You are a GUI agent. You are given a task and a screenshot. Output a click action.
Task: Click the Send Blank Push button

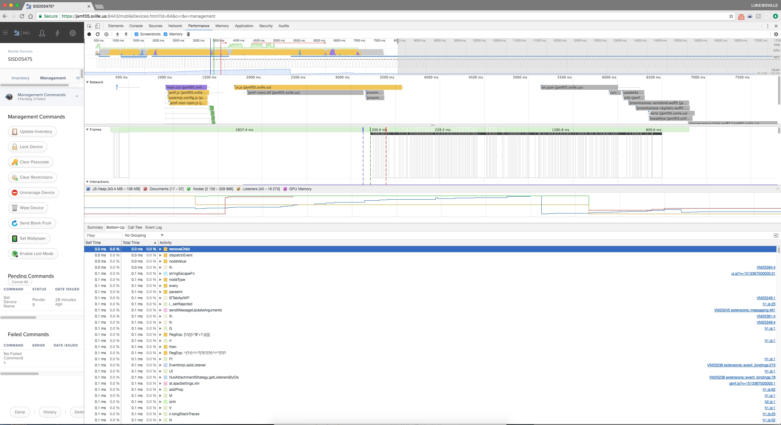click(32, 223)
